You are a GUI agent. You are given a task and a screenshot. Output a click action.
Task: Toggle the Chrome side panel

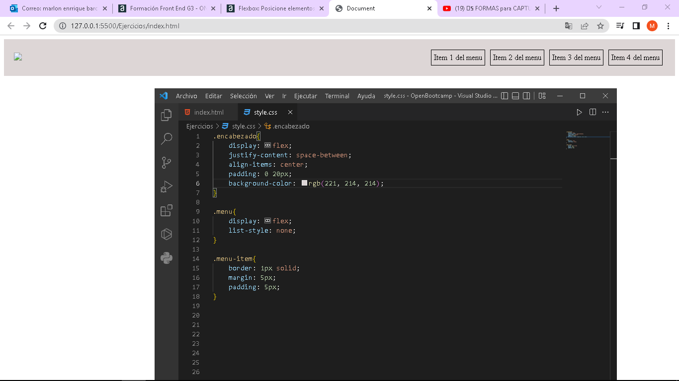[636, 26]
